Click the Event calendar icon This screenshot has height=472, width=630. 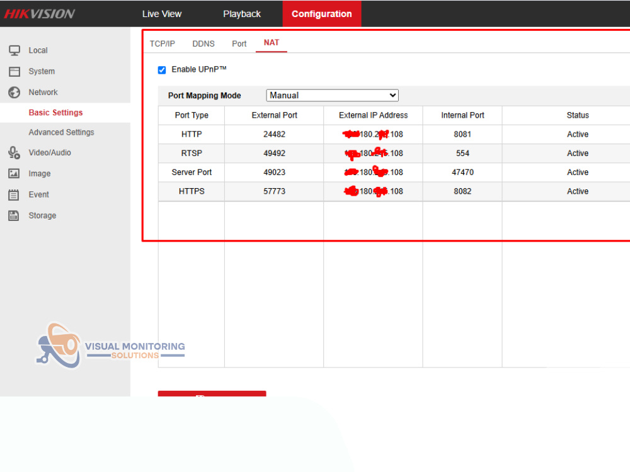coord(14,194)
